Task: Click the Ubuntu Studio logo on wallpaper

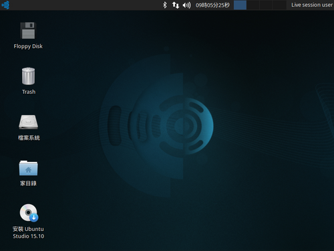Action: [x=156, y=126]
